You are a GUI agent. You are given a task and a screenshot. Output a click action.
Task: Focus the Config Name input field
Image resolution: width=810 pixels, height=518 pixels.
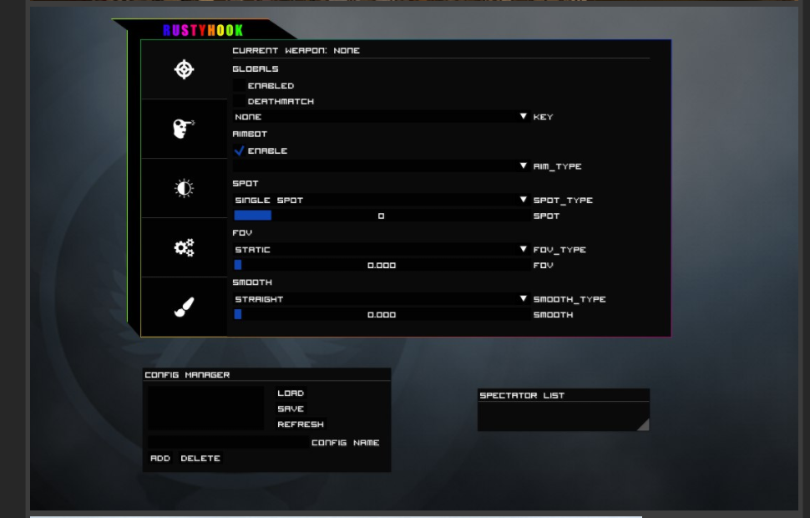coord(228,443)
